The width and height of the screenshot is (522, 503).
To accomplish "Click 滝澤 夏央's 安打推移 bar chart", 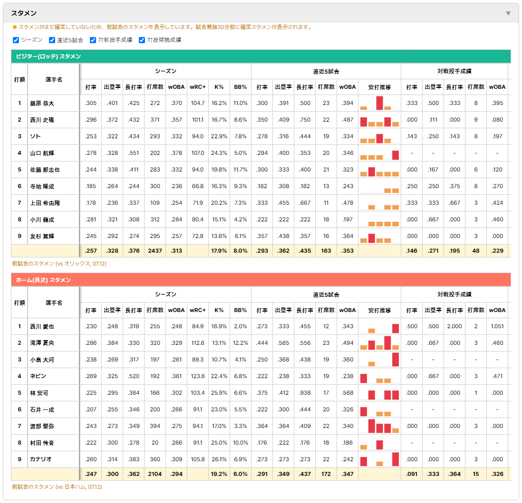I will 379,343.
